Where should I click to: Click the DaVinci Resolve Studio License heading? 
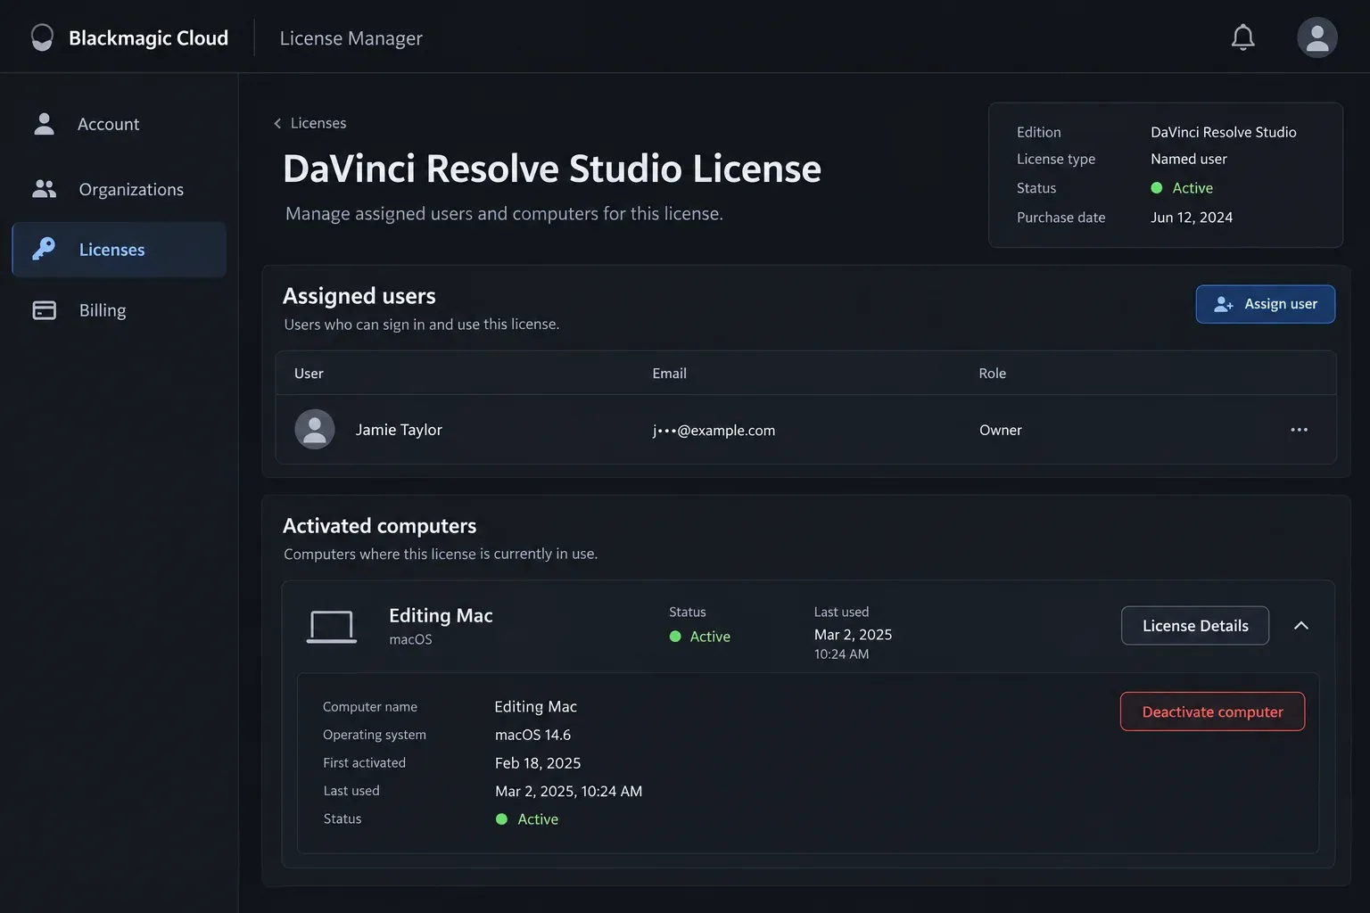[552, 169]
